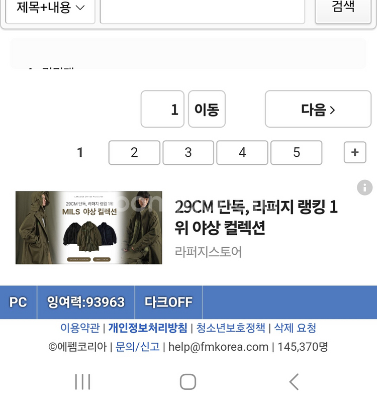Tap the Android home button icon

(x=188, y=382)
